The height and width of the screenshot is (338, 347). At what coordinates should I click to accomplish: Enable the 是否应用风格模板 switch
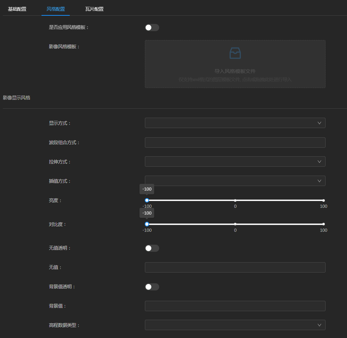click(x=152, y=28)
